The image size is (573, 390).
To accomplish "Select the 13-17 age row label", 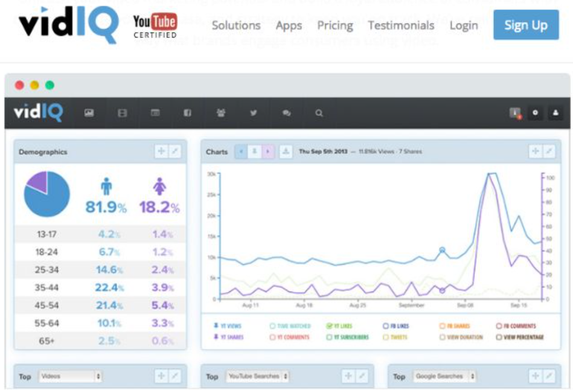I will point(46,234).
